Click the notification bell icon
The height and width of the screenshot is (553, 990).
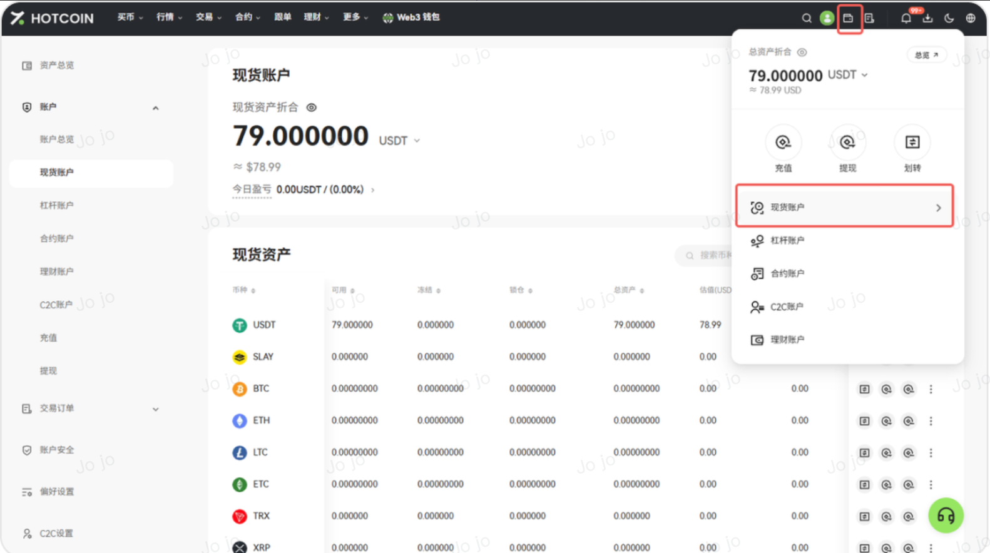(906, 18)
